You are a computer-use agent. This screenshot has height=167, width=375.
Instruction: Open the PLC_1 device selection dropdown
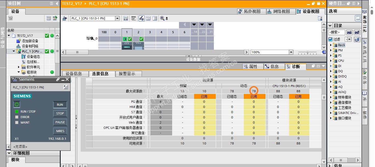(117, 18)
